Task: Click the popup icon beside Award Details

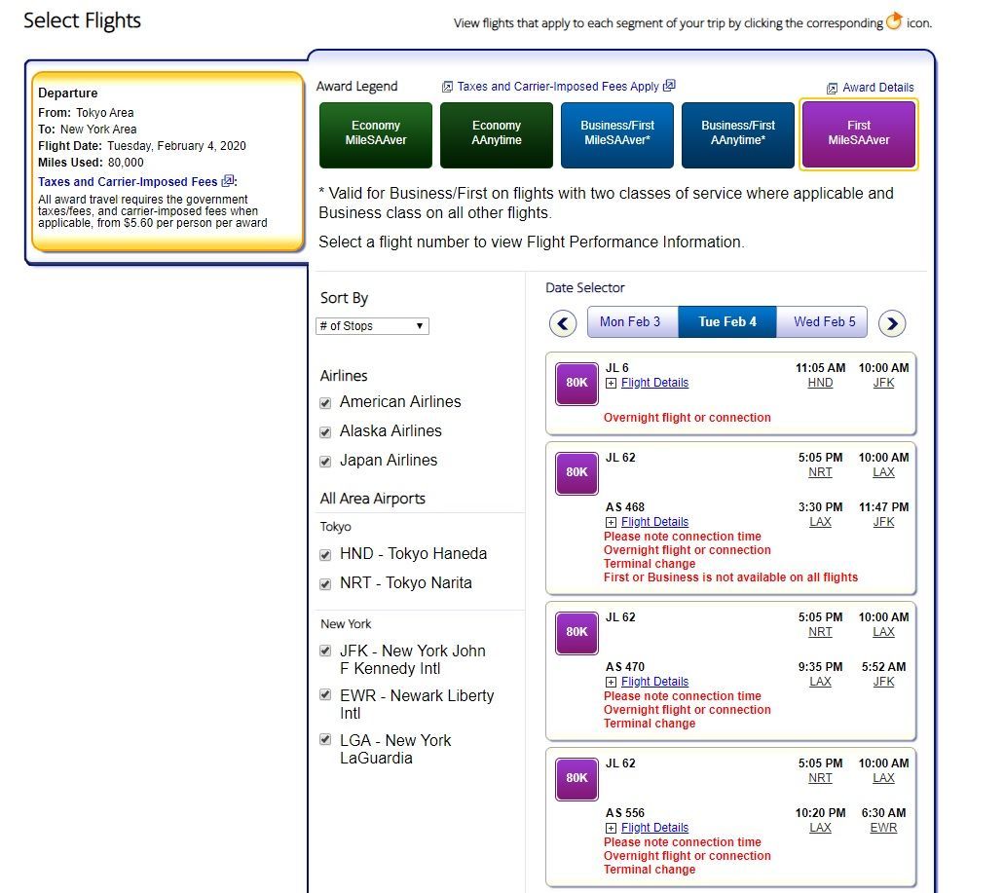Action: coord(832,89)
